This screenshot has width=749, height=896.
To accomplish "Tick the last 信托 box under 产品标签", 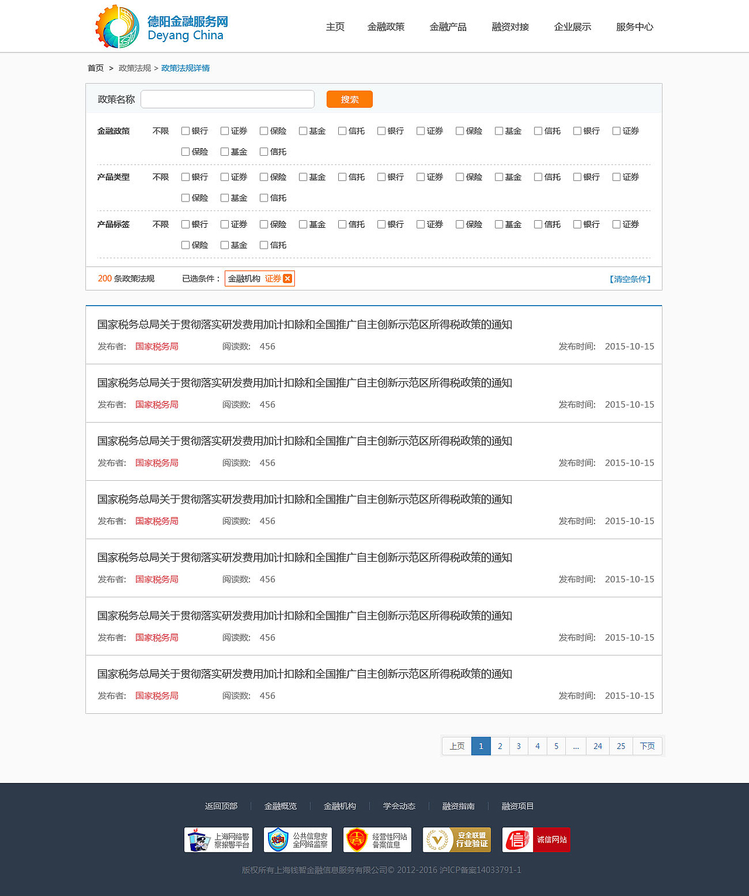I will 264,245.
